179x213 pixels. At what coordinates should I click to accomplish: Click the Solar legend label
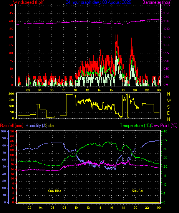(51, 125)
